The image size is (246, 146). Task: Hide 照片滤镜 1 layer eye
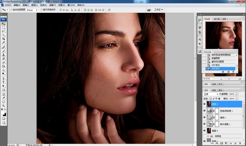204,124
